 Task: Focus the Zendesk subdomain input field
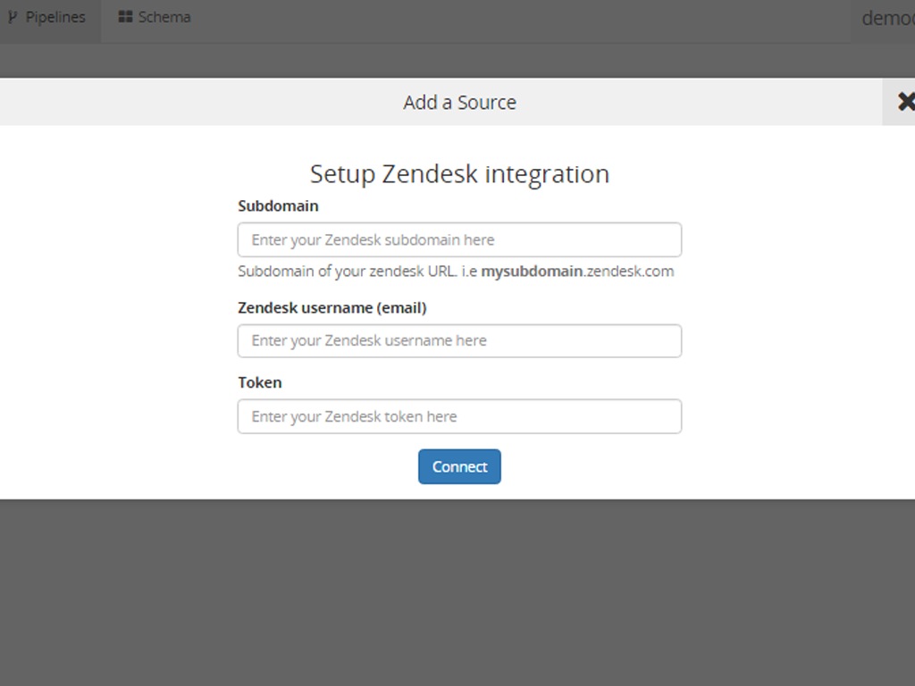[x=459, y=240]
